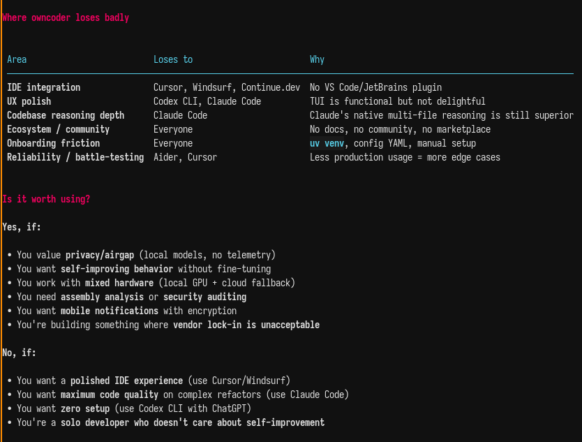Click the 'No, if:' label
Image resolution: width=582 pixels, height=442 pixels.
click(20, 353)
